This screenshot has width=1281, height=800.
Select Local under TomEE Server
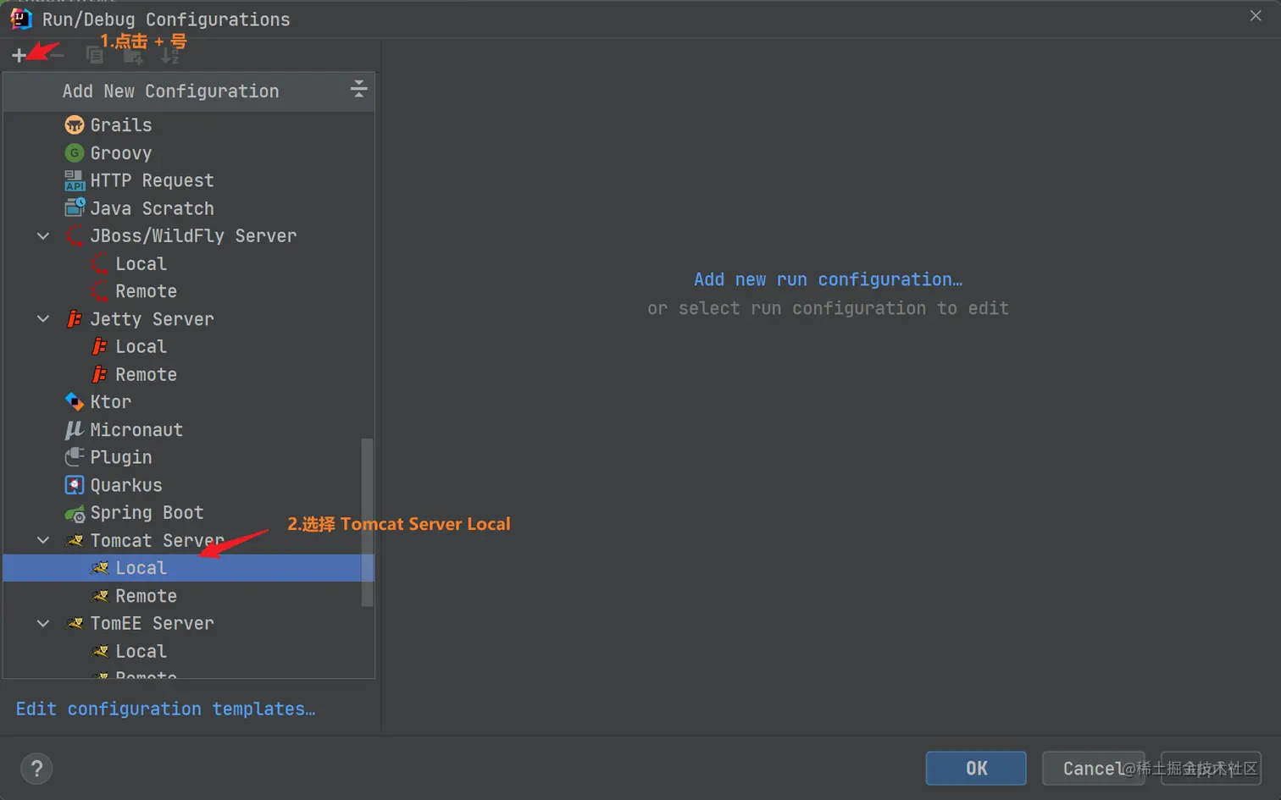(188, 651)
